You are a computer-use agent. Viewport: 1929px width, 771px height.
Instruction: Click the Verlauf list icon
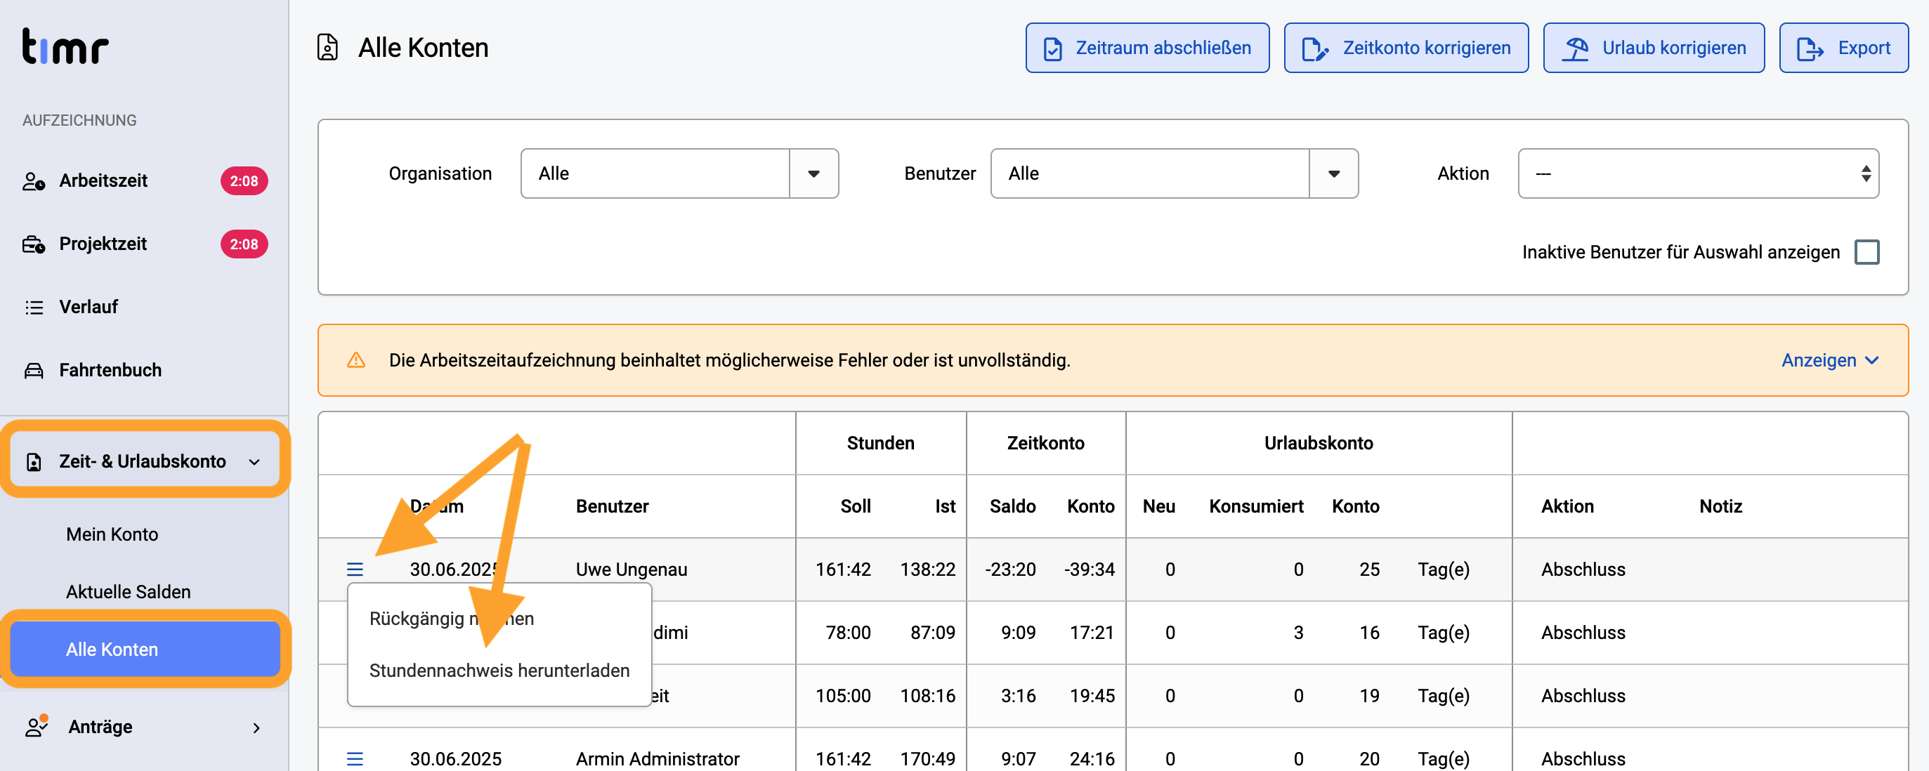(34, 308)
